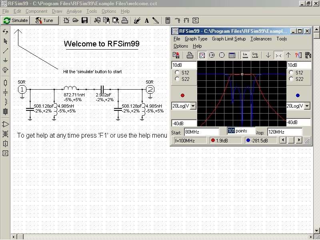Click graph window marker scrollbar right arrow
The height and width of the screenshot is (240, 320).
pos(299,140)
